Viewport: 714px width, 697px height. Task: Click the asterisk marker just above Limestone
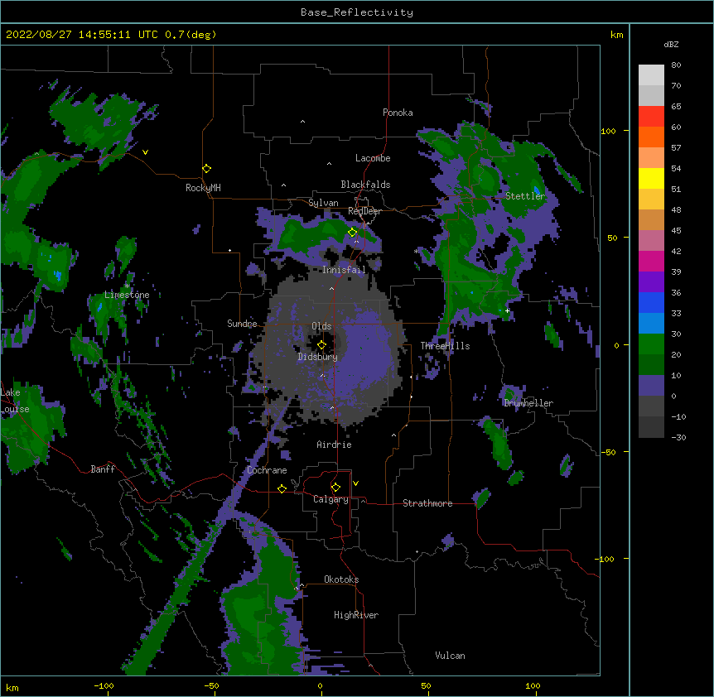coord(127,286)
